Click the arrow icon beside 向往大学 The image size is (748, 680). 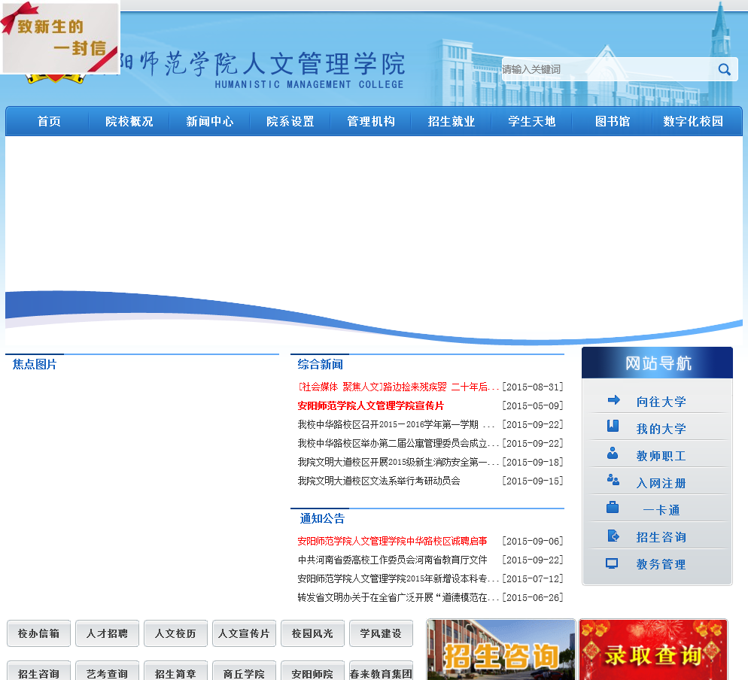[x=613, y=400]
